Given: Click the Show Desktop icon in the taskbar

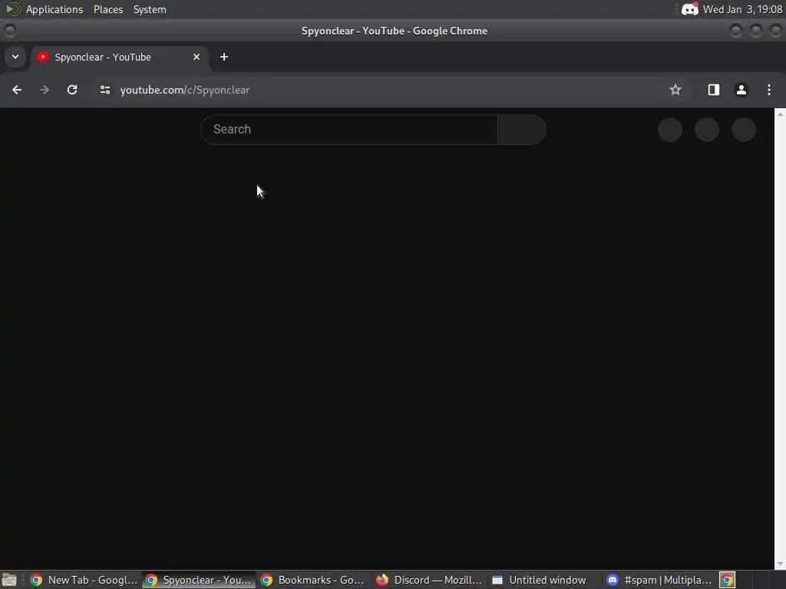Looking at the screenshot, I should [9, 581].
